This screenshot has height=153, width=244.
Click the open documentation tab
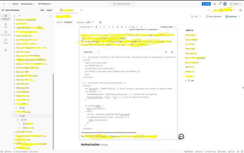point(66,10)
